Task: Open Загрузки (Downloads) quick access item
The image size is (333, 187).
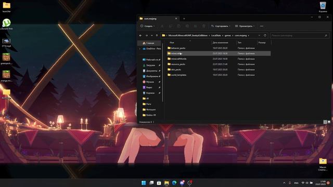Action: point(151,65)
